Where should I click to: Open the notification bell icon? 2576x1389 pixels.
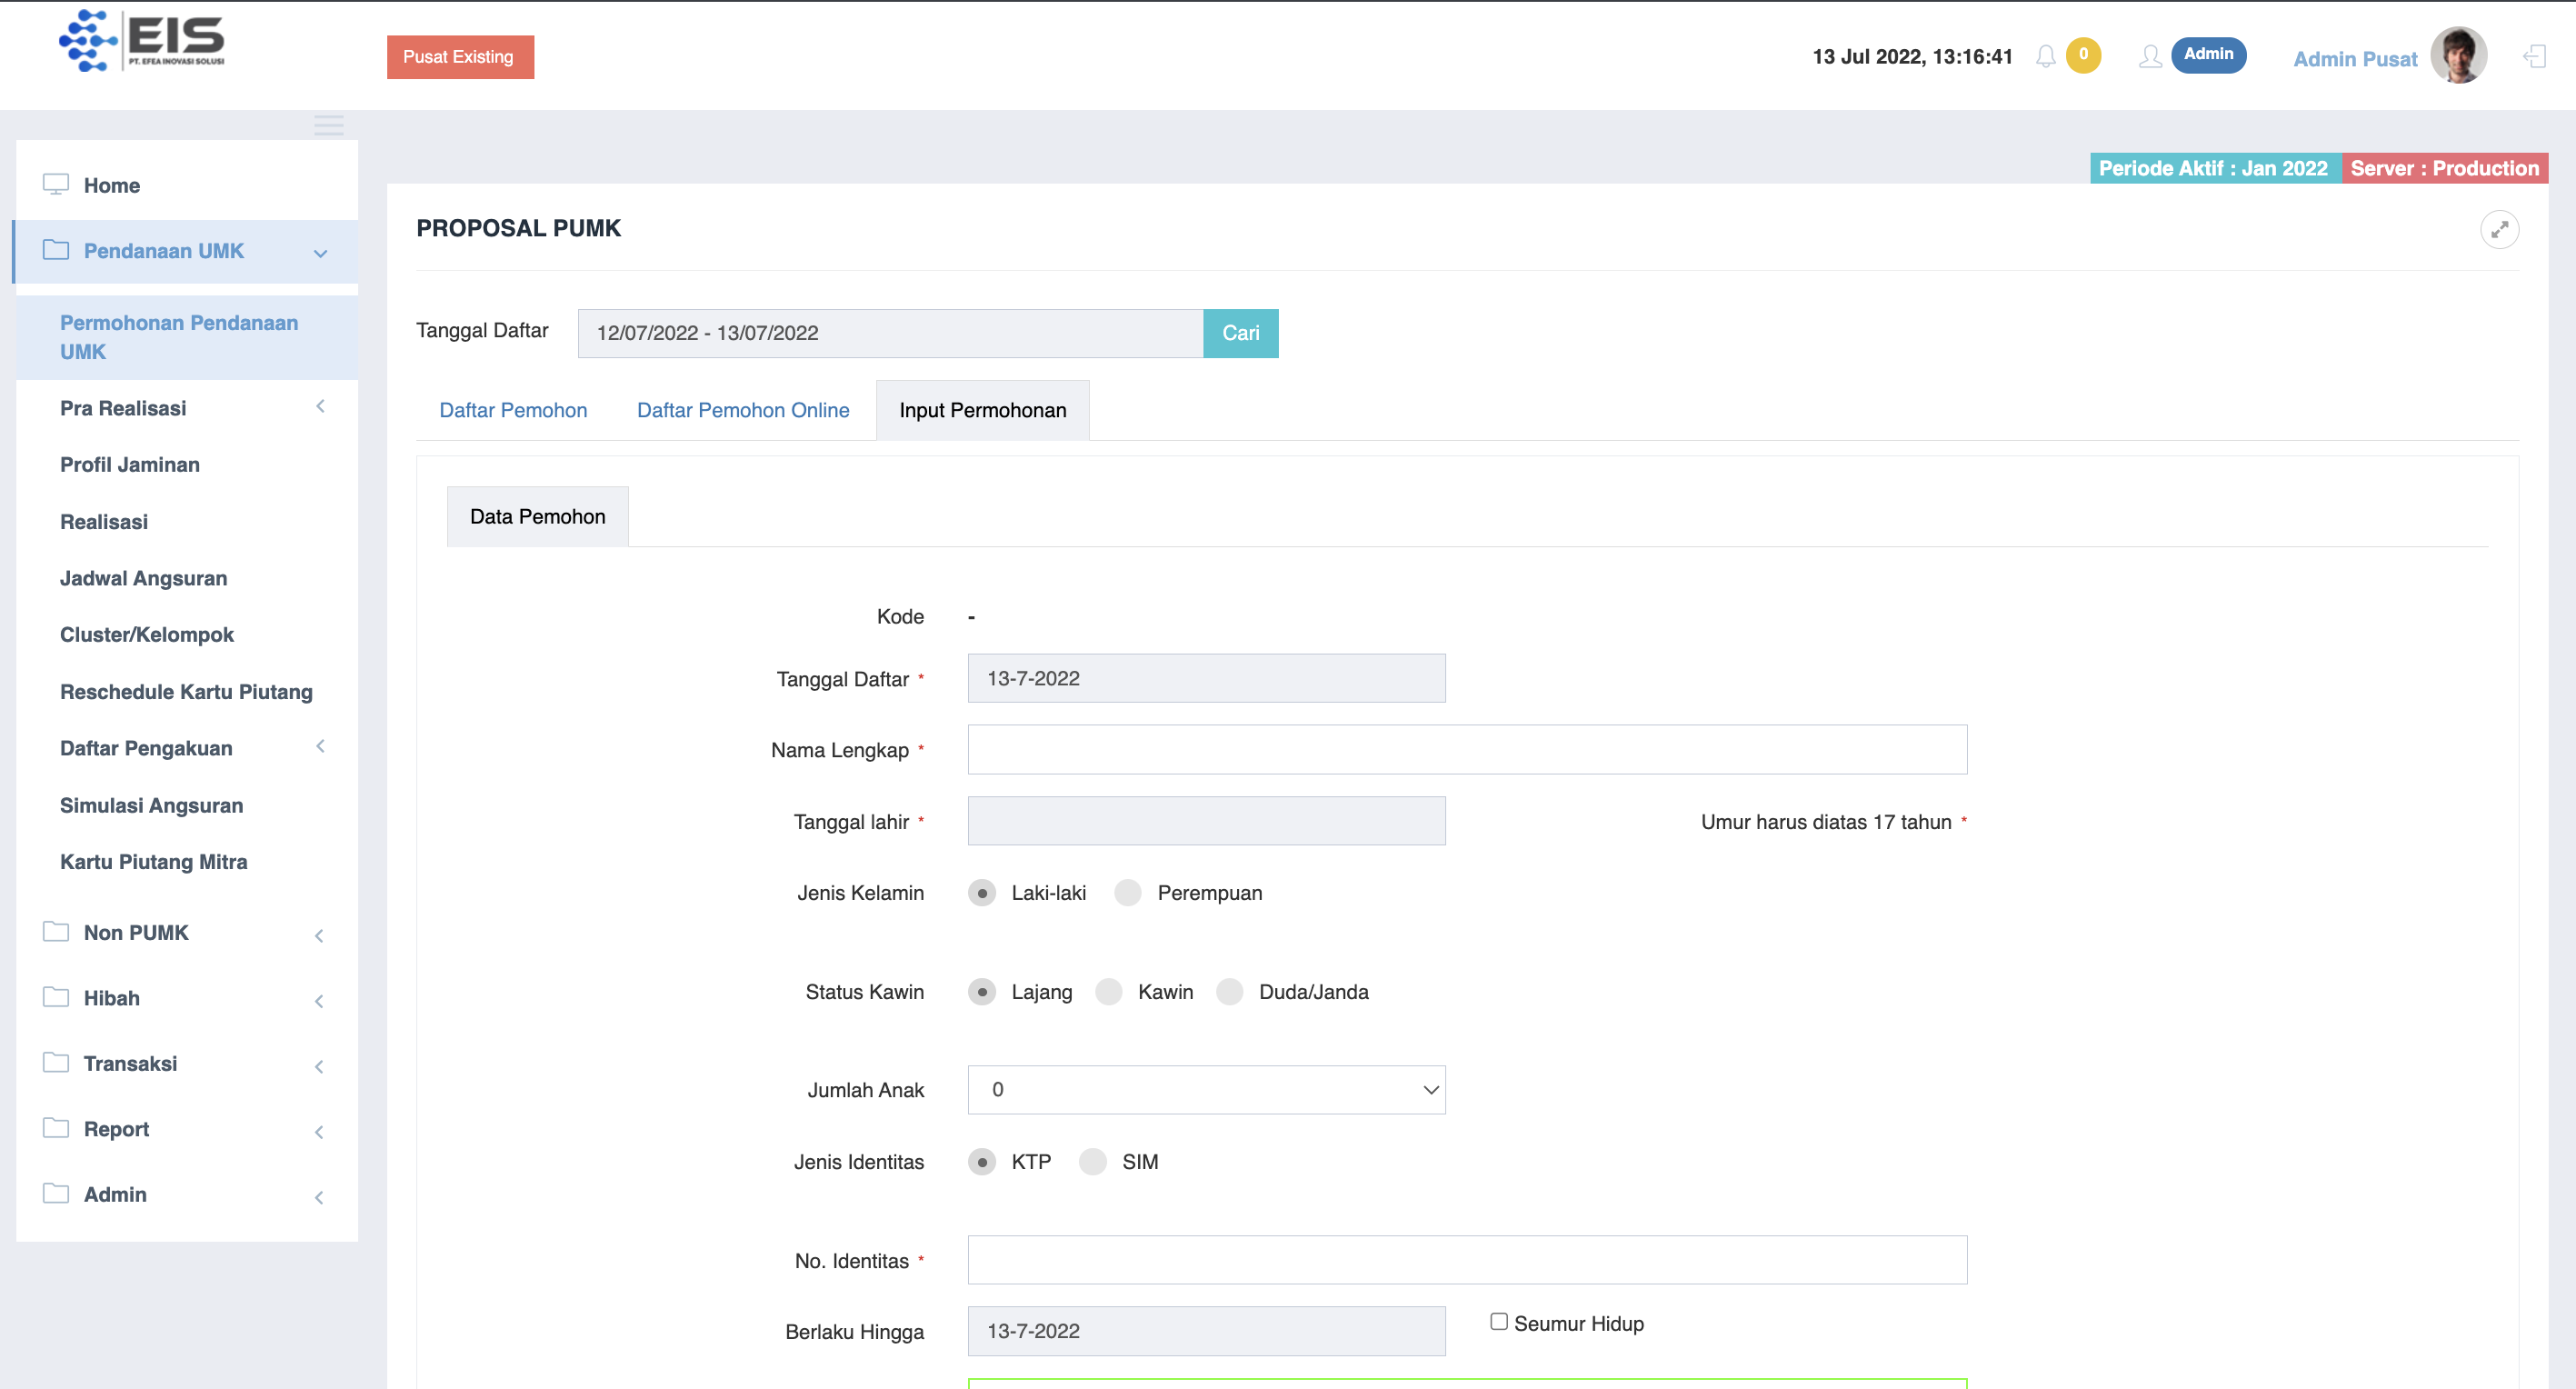tap(2045, 56)
